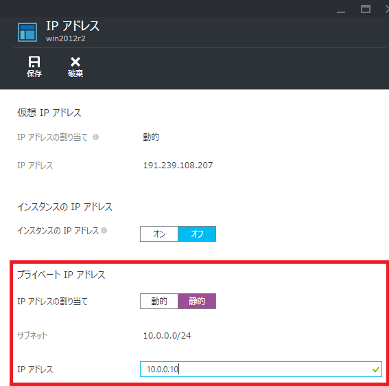389x386 pixels.
Task: Click the win2012r2 subtitle
Action: [x=65, y=38]
